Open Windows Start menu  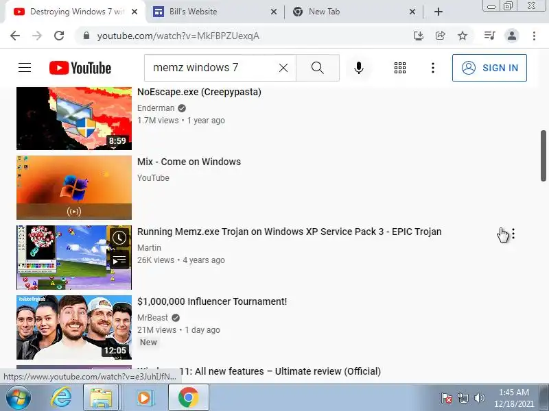pos(18,398)
